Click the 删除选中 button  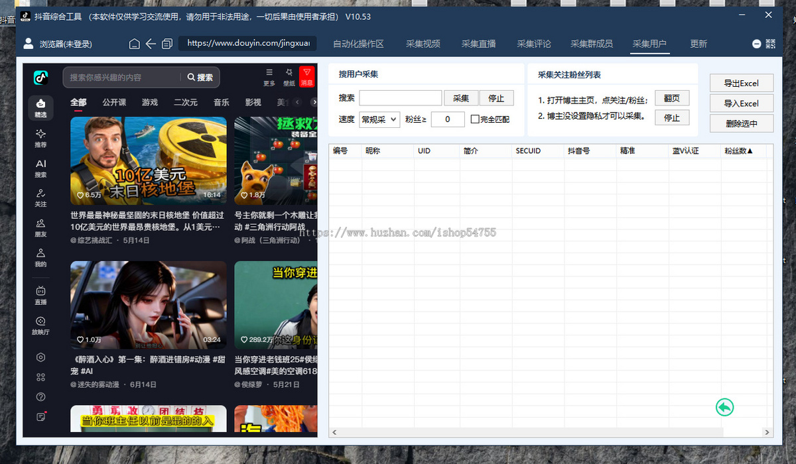742,123
